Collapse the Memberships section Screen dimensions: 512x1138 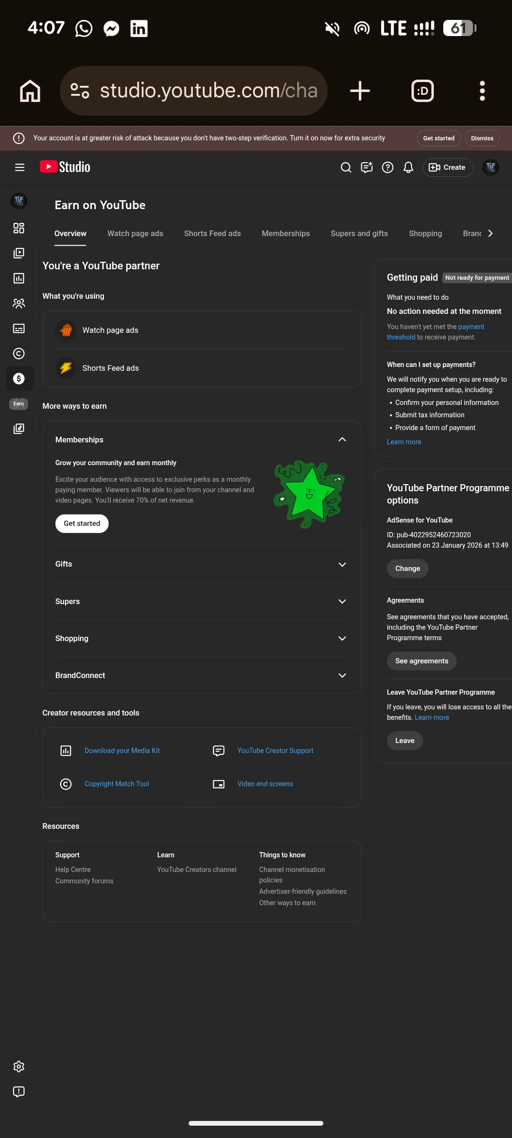click(x=342, y=440)
